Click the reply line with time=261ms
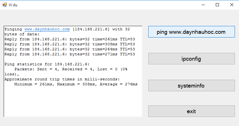Viewport: 239px width, 126px height. click(x=70, y=39)
